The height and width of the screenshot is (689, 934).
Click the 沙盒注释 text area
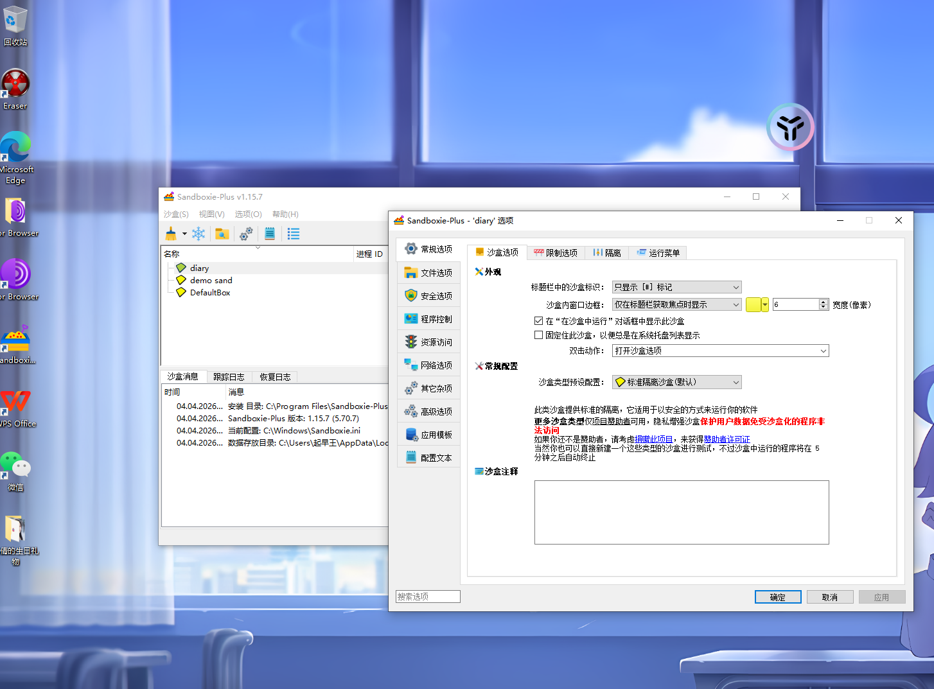pyautogui.click(x=682, y=512)
